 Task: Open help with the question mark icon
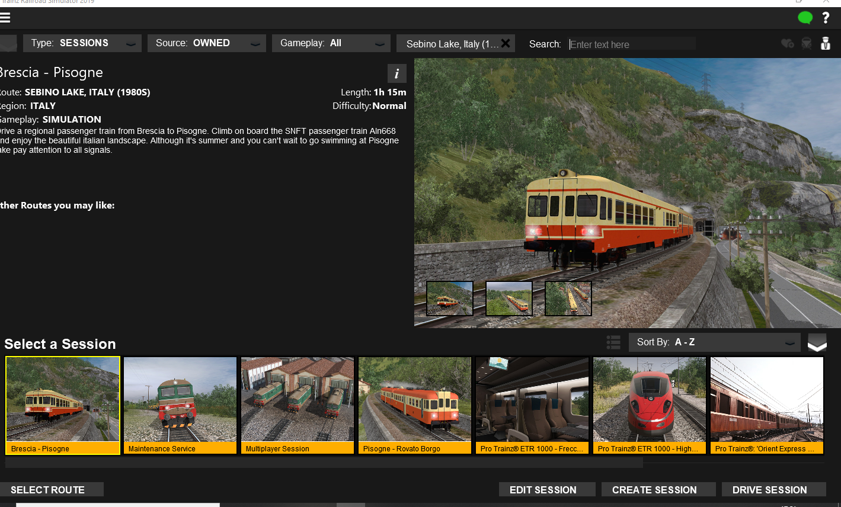(x=826, y=18)
